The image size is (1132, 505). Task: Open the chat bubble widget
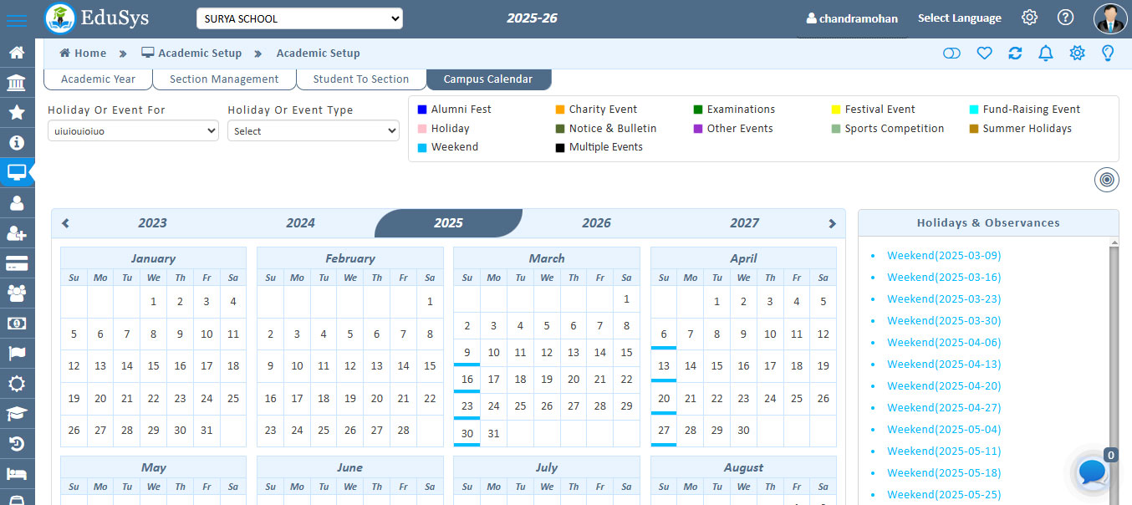click(x=1093, y=472)
